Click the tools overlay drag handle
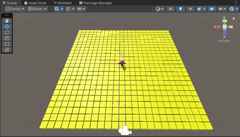The image size is (240, 137). [x=7, y=15]
